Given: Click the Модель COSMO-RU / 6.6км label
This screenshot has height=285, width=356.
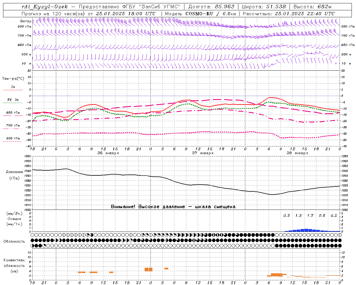Looking at the screenshot, I should click(x=201, y=14).
